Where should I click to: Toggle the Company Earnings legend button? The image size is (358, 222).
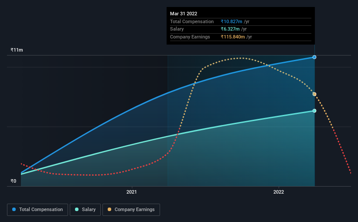click(x=131, y=210)
